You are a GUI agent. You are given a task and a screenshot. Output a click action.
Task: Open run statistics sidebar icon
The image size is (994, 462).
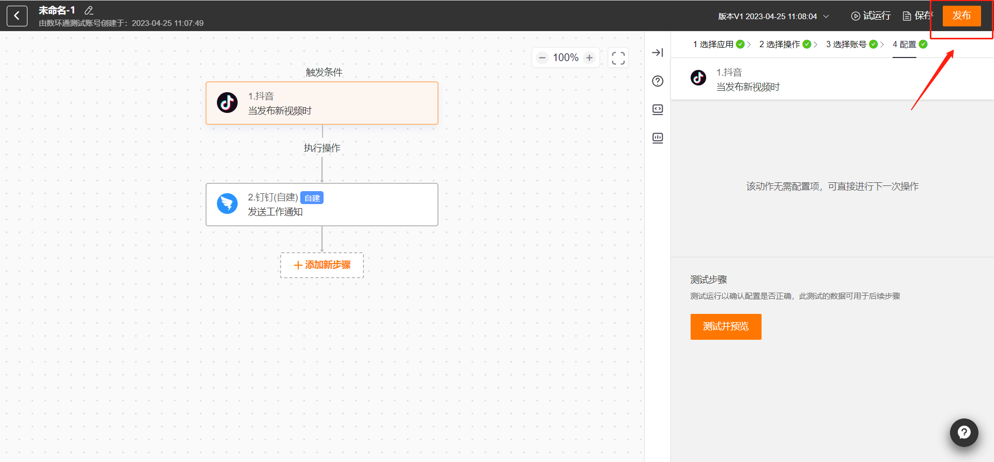(657, 138)
